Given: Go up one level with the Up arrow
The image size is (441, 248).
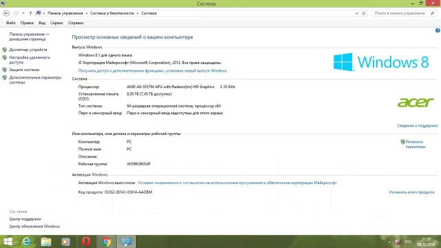Looking at the screenshot, I should 30,13.
